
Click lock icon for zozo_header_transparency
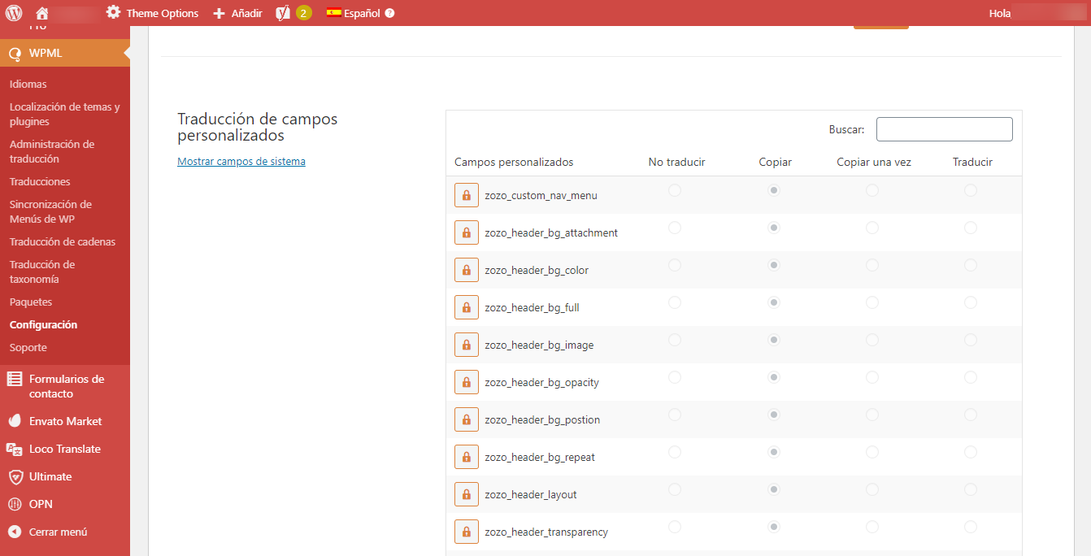(x=467, y=532)
